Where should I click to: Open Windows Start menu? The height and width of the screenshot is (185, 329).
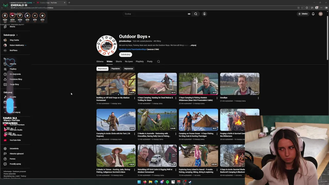point(139,182)
